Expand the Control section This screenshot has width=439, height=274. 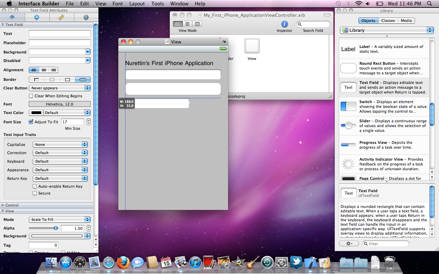coord(3,205)
